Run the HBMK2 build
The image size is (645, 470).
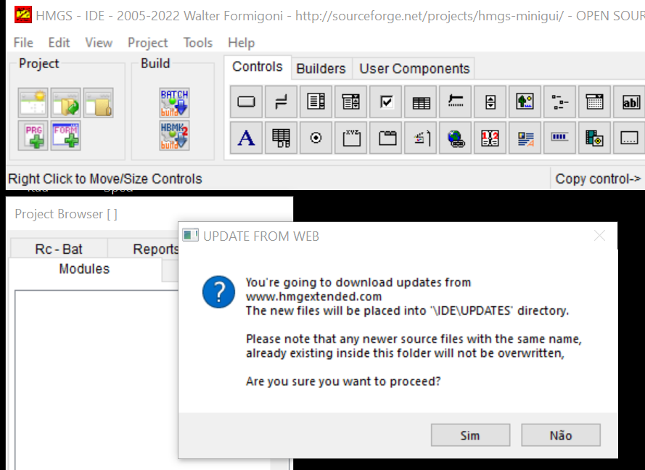tap(174, 136)
